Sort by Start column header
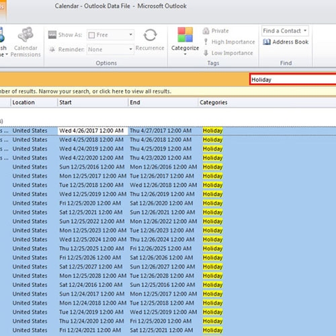Viewport: 336px width, 336px height. click(x=93, y=102)
